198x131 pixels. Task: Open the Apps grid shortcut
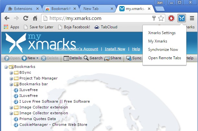coord(11,27)
